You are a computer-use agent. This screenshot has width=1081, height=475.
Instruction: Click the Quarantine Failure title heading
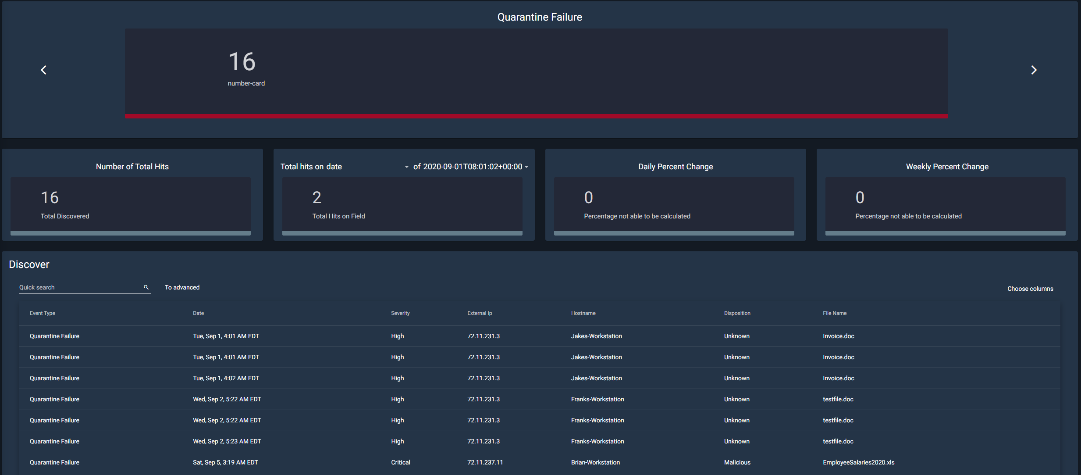coord(540,17)
